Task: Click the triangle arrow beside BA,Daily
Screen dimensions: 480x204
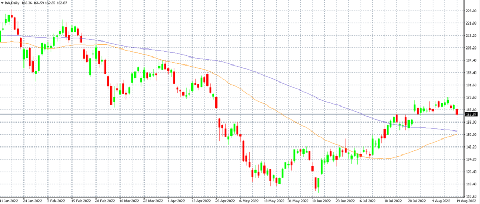Action: pos(2,3)
